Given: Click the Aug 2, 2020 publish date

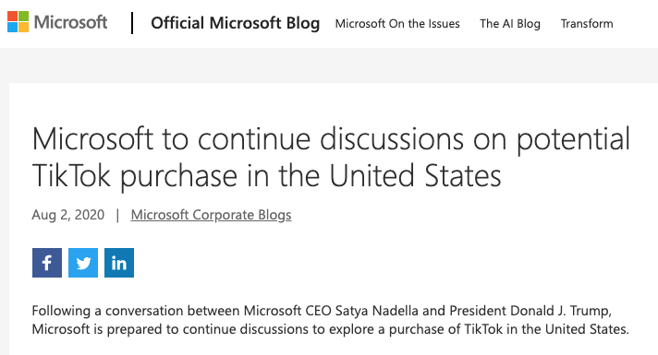Looking at the screenshot, I should [68, 215].
